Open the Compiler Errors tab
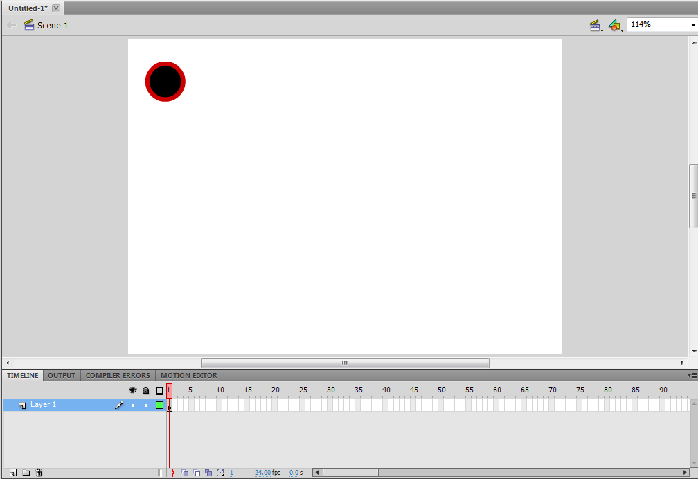Screen dimensions: 698x479 click(118, 375)
